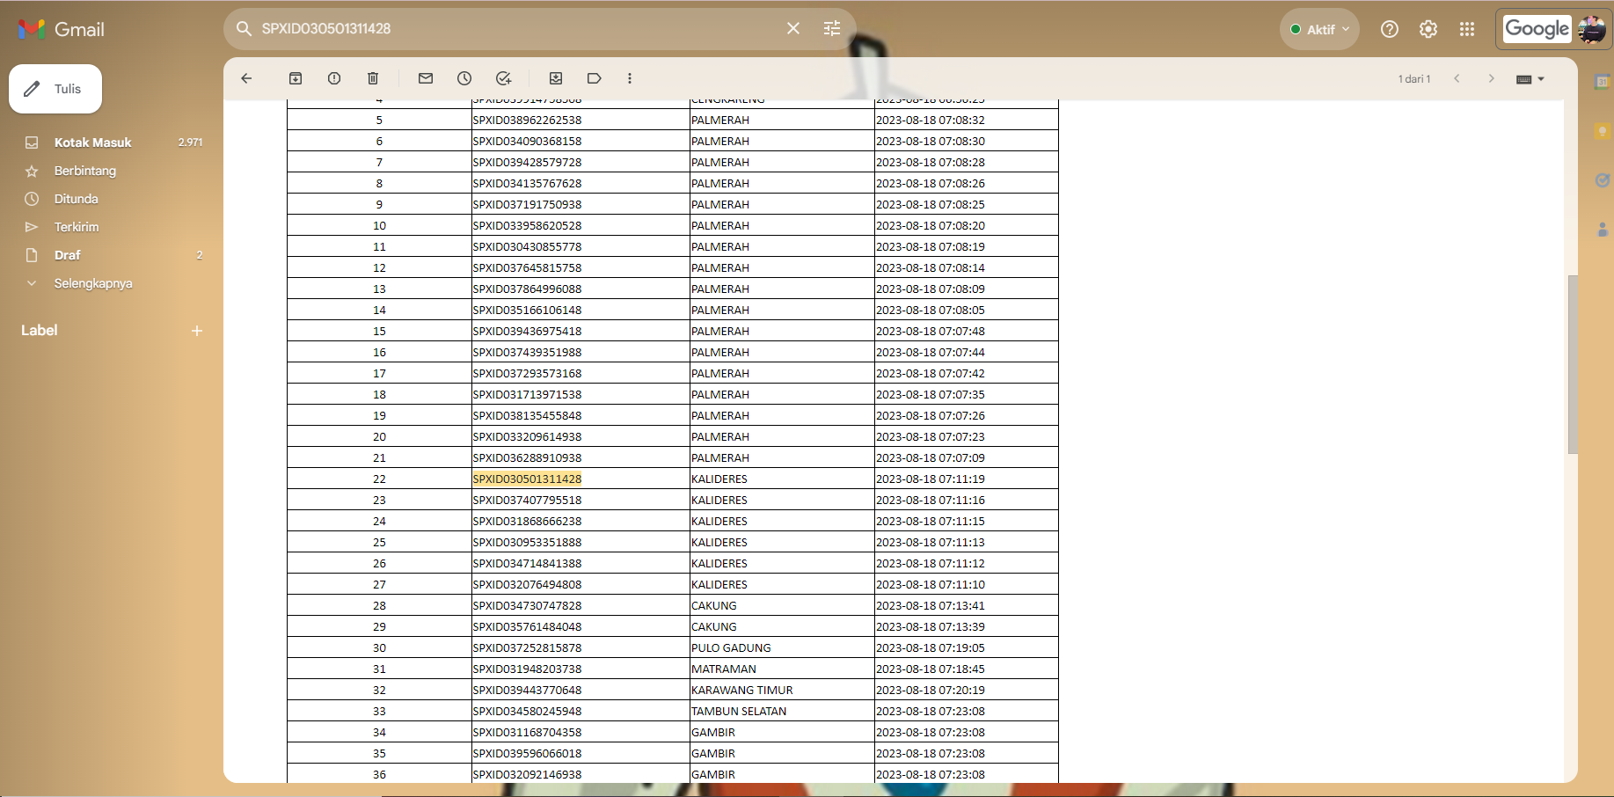Move email to another folder
The height and width of the screenshot is (797, 1614).
tap(556, 78)
